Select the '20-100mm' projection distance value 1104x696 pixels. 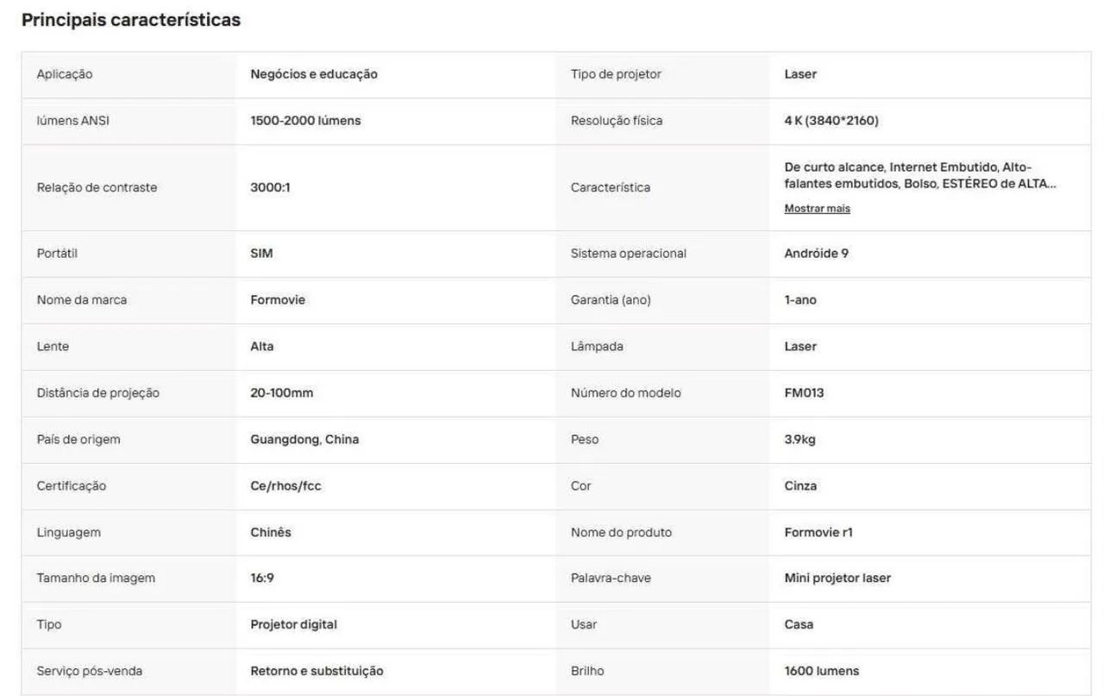281,393
